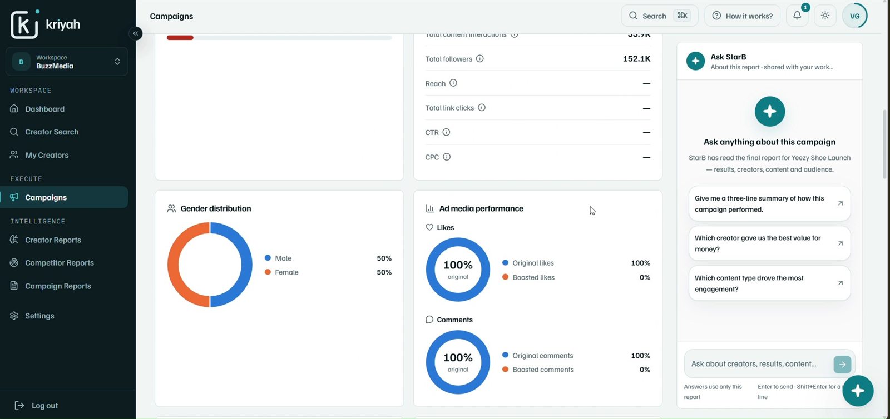Image resolution: width=890 pixels, height=419 pixels.
Task: Click the Boosted comments legend dot
Action: click(505, 369)
